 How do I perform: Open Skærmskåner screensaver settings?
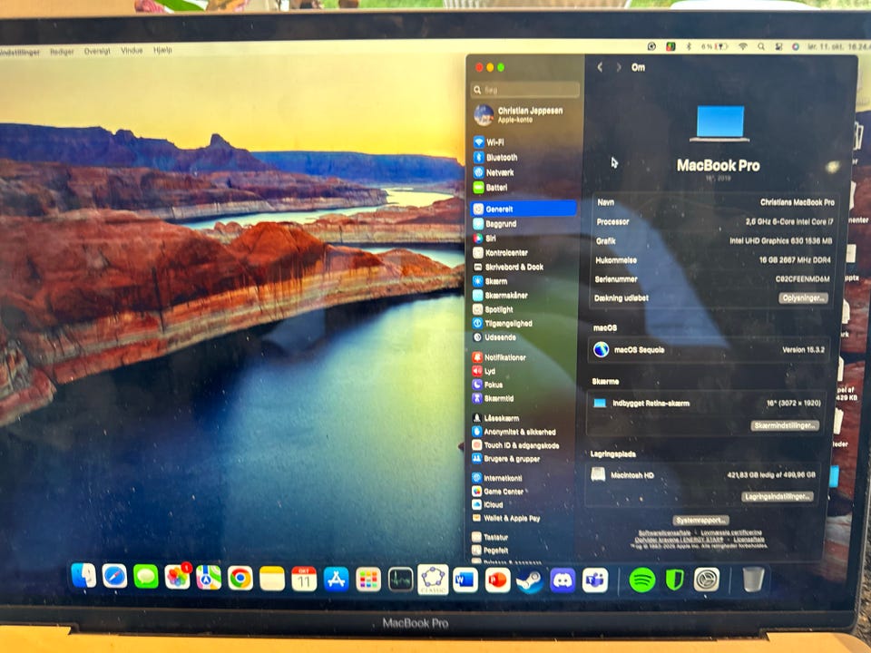pos(500,295)
